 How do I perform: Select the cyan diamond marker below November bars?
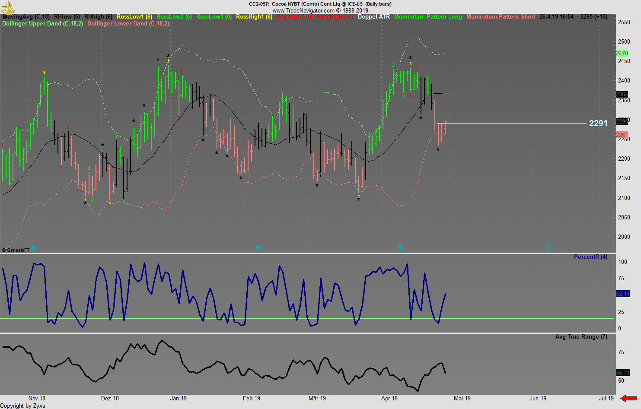(x=33, y=248)
